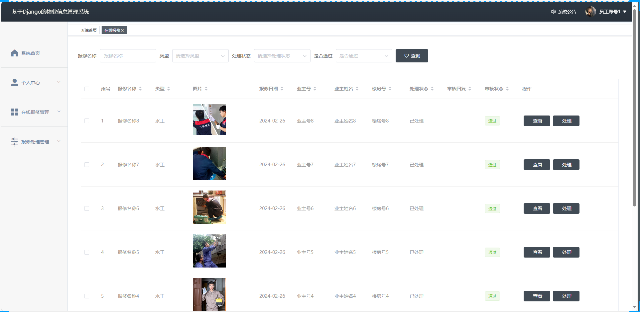Open the 员工账号1 account dropdown arrow
This screenshot has height=312, width=640.
625,12
